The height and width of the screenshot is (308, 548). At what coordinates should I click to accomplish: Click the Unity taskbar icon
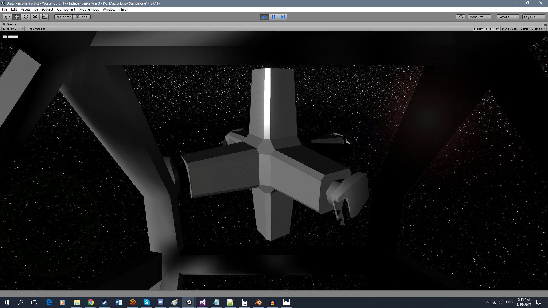188,302
